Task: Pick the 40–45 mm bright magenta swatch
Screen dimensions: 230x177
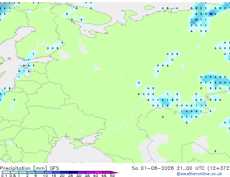Action: coord(98,172)
